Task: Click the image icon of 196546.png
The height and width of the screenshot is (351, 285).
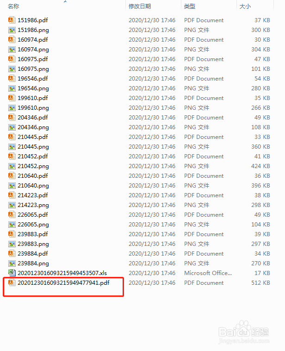Action: (12, 88)
